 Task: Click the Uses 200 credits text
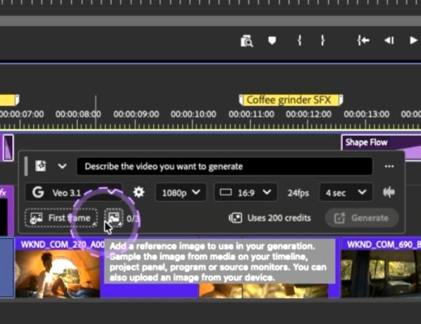pyautogui.click(x=279, y=218)
